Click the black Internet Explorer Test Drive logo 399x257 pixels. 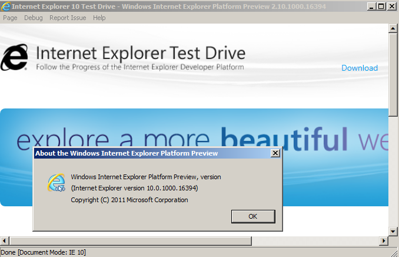coord(14,57)
